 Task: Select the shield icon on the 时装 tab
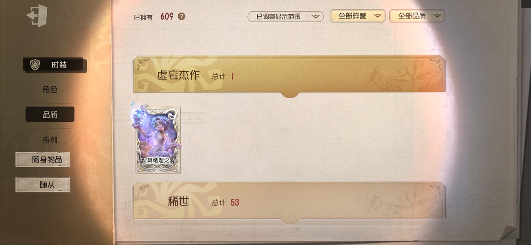click(x=35, y=65)
